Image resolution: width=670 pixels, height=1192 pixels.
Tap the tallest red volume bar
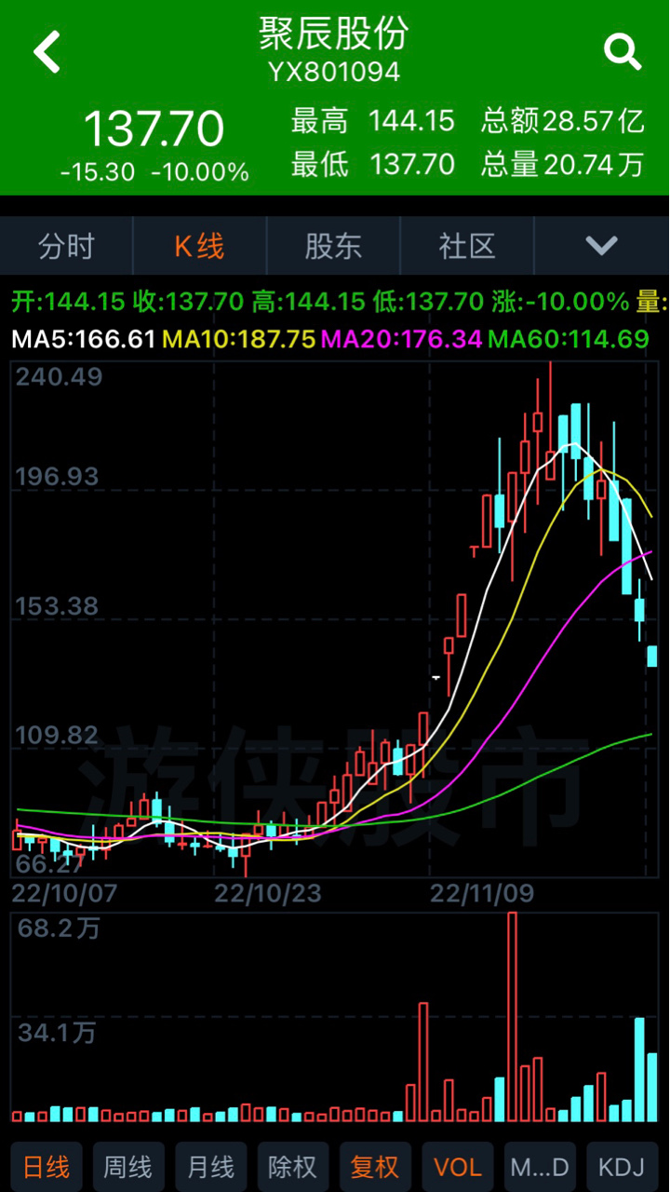[512, 1017]
